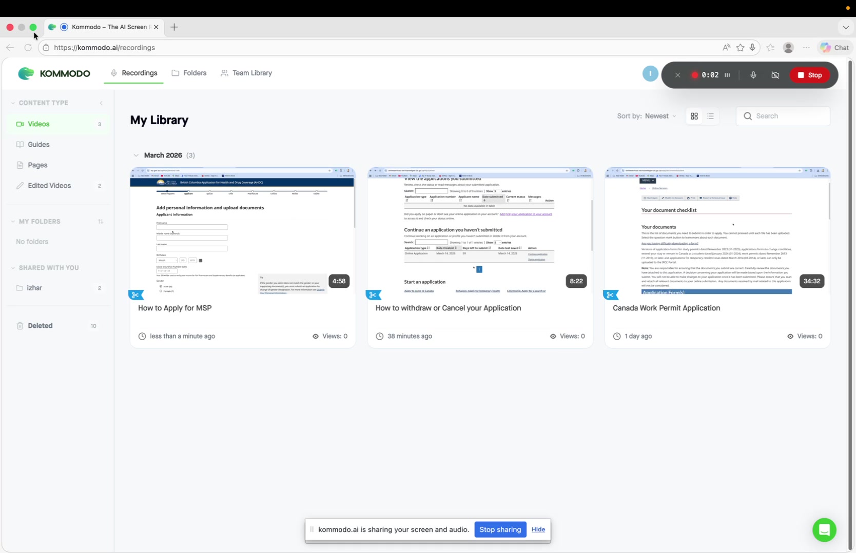856x553 pixels.
Task: Hide the screen sharing notice
Action: (x=538, y=530)
